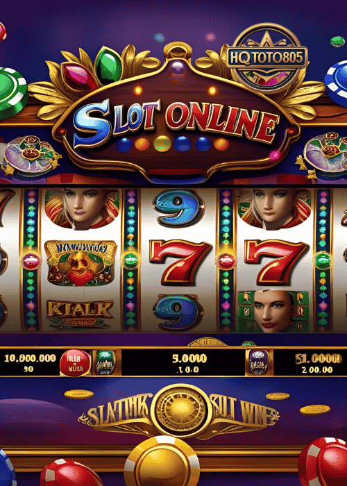Click the HQTOTO805 logo badge

(x=266, y=58)
